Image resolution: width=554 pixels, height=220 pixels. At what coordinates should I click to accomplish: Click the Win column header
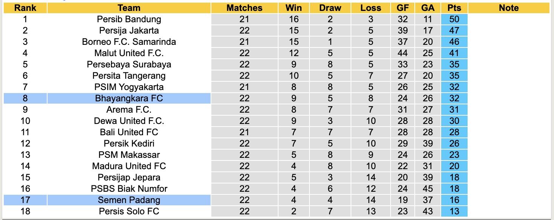[x=294, y=8]
